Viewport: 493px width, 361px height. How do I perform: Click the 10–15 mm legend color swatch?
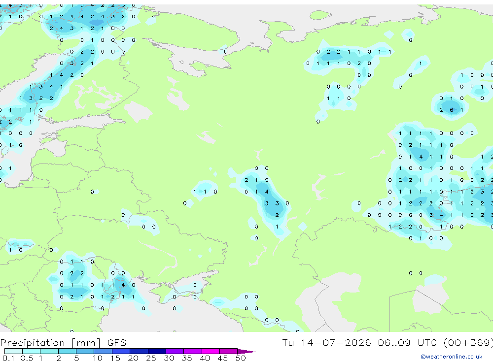(x=103, y=351)
